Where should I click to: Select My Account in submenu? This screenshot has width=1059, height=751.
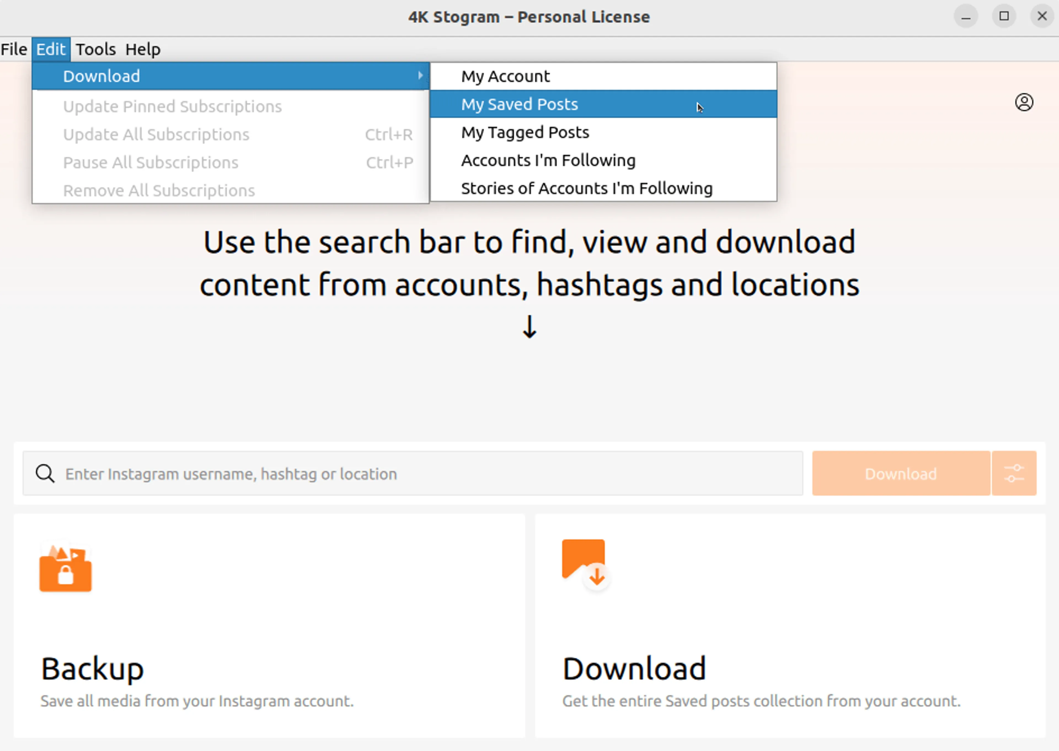click(x=505, y=76)
